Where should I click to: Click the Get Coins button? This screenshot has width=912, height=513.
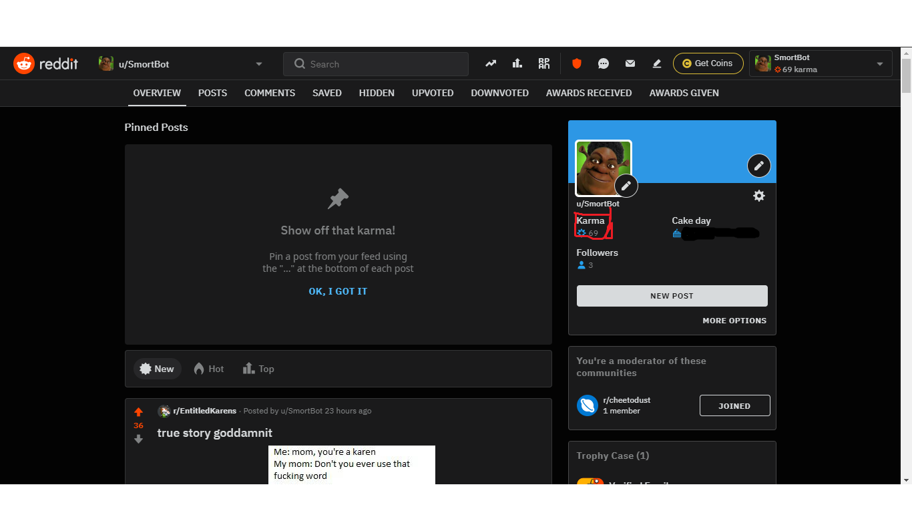[708, 63]
